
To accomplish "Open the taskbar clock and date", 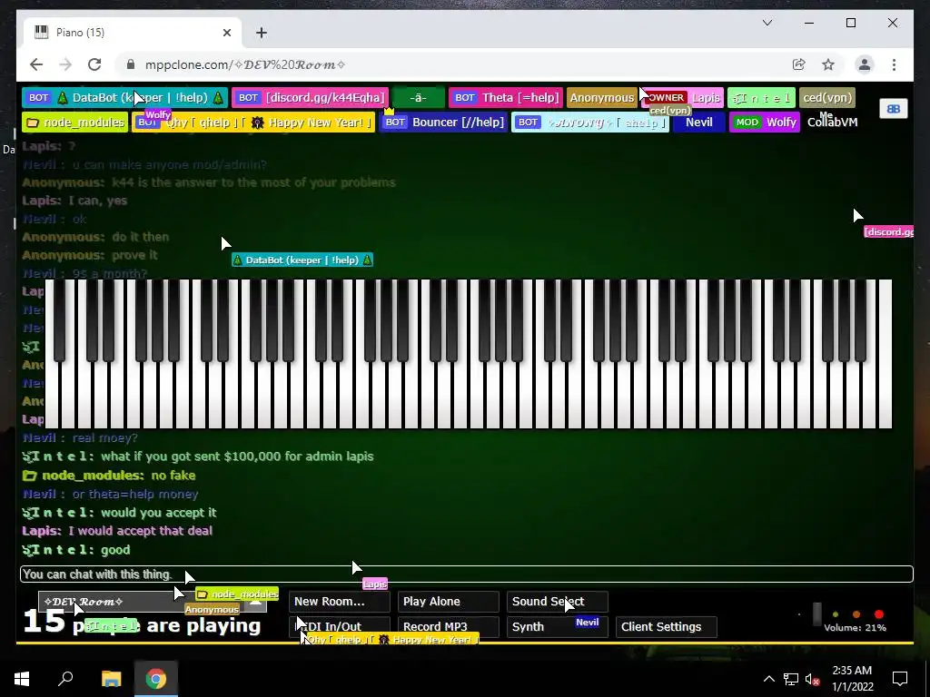I will click(x=852, y=679).
